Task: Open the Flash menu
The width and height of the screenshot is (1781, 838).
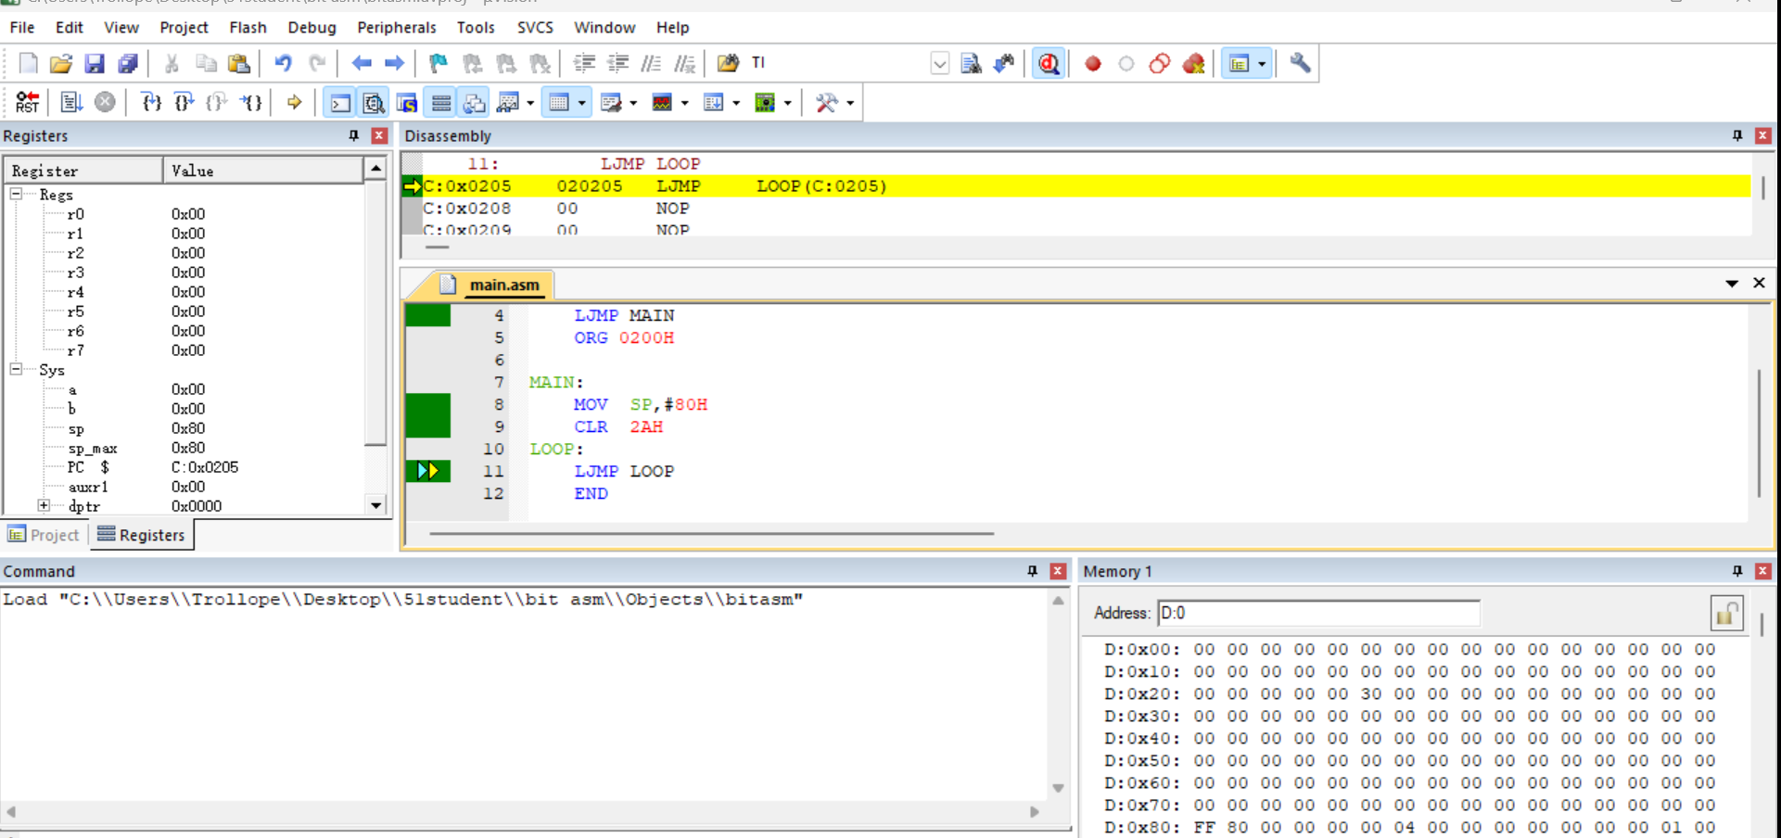Action: click(x=248, y=28)
